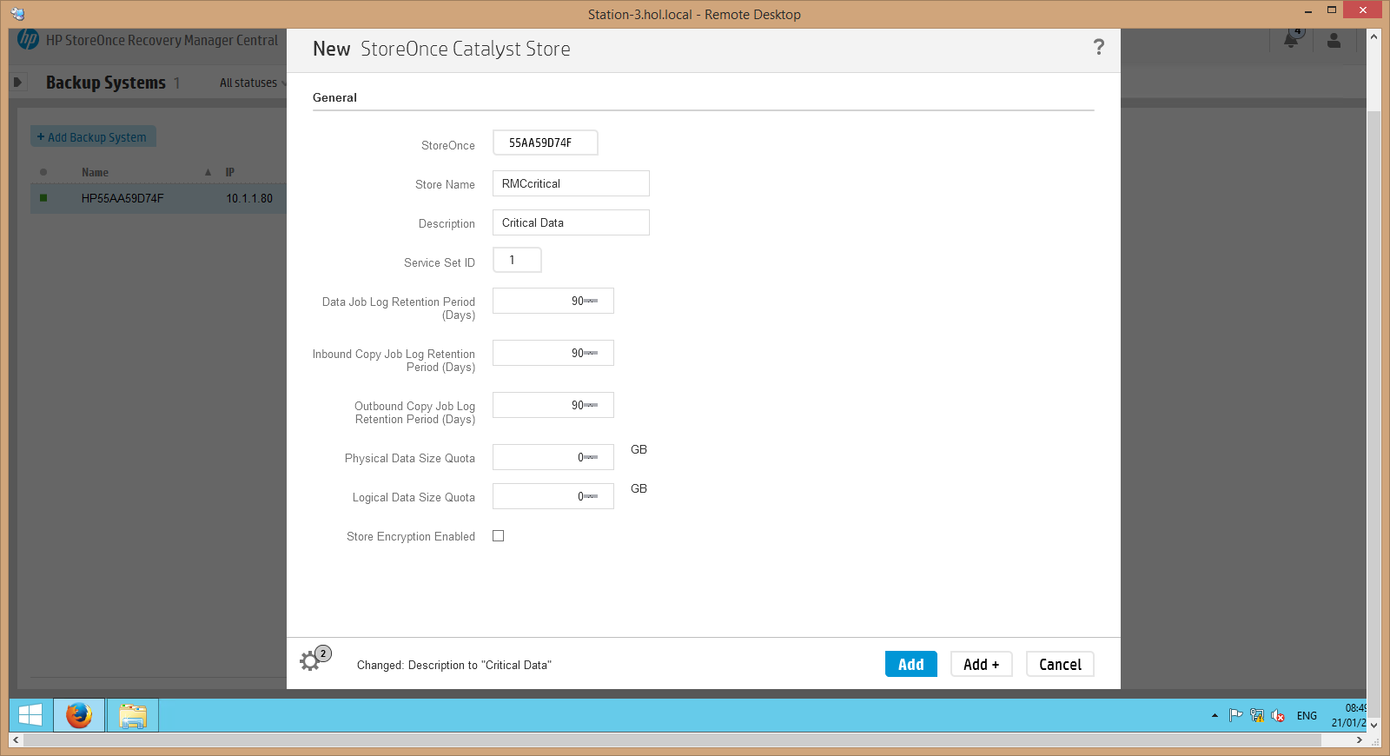Open the pending changes gear icon

pos(311,660)
